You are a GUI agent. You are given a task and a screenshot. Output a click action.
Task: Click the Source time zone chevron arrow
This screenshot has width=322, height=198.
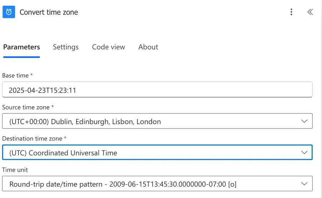point(304,121)
